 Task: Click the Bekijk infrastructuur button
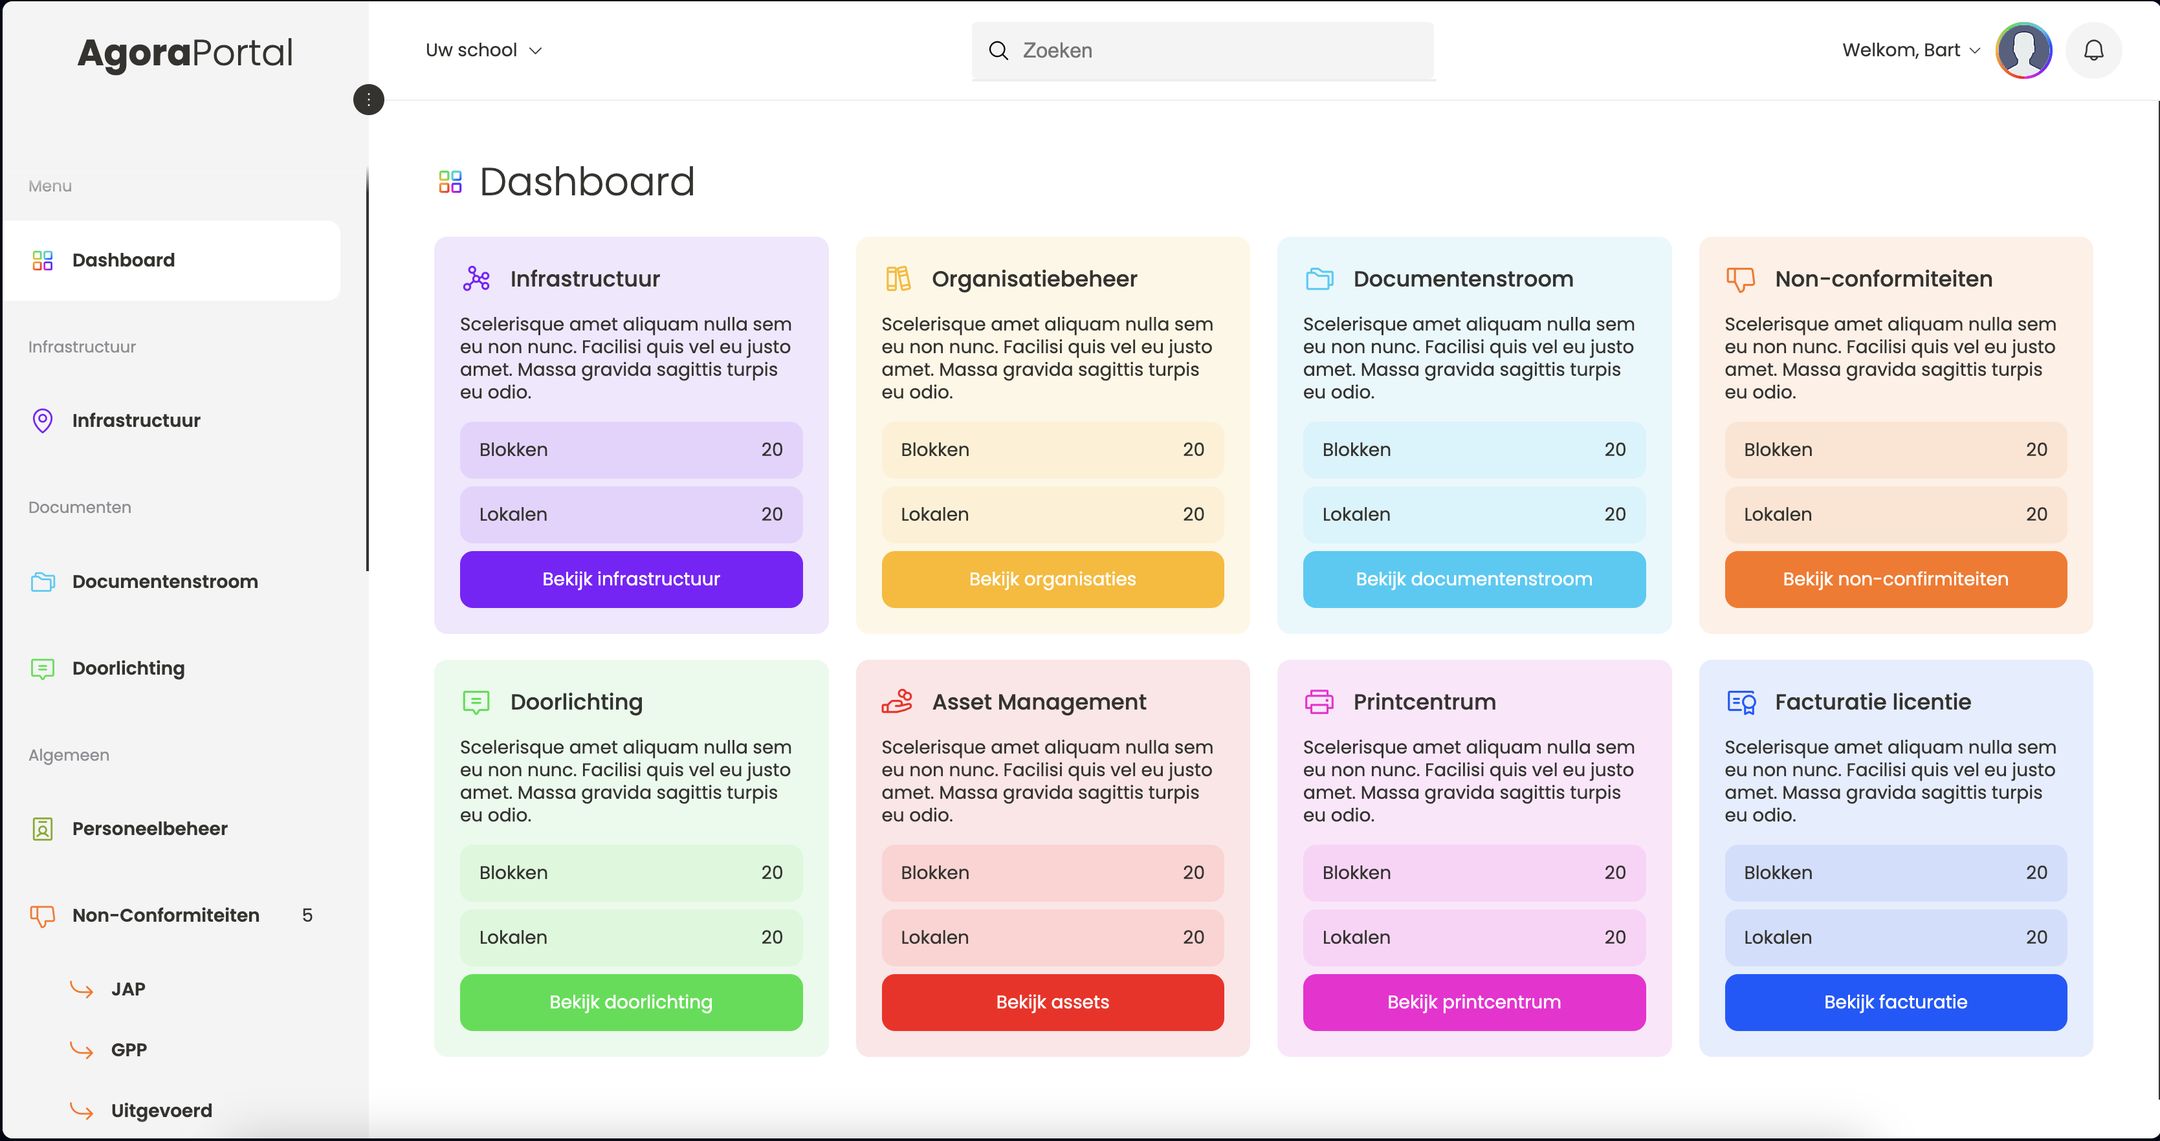(x=630, y=580)
